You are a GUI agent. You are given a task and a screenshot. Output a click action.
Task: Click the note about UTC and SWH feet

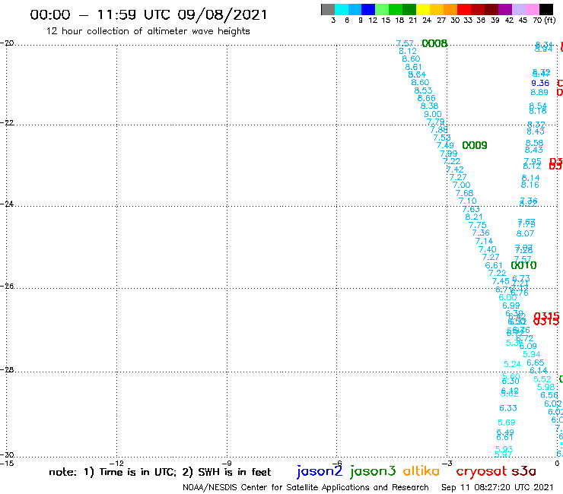point(160,472)
